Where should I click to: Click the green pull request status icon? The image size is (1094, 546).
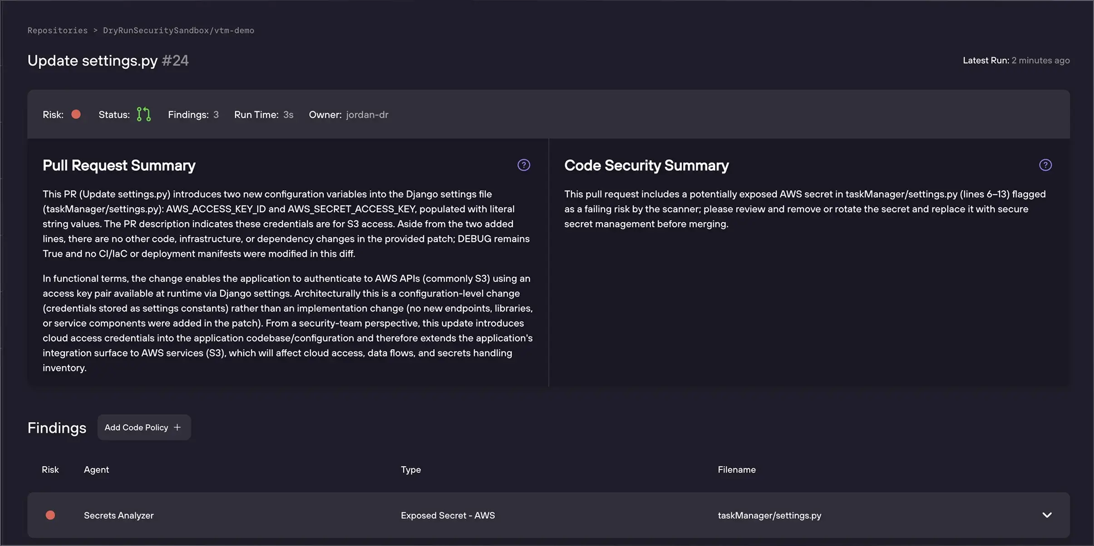coord(143,114)
